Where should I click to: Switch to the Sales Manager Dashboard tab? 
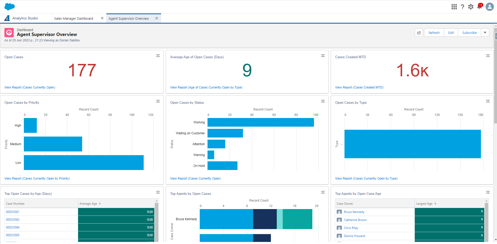pos(73,18)
